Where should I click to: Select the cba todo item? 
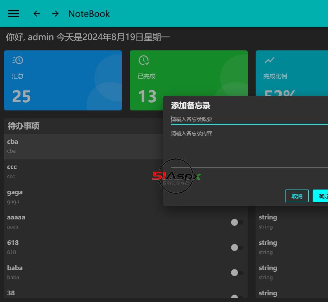point(79,146)
